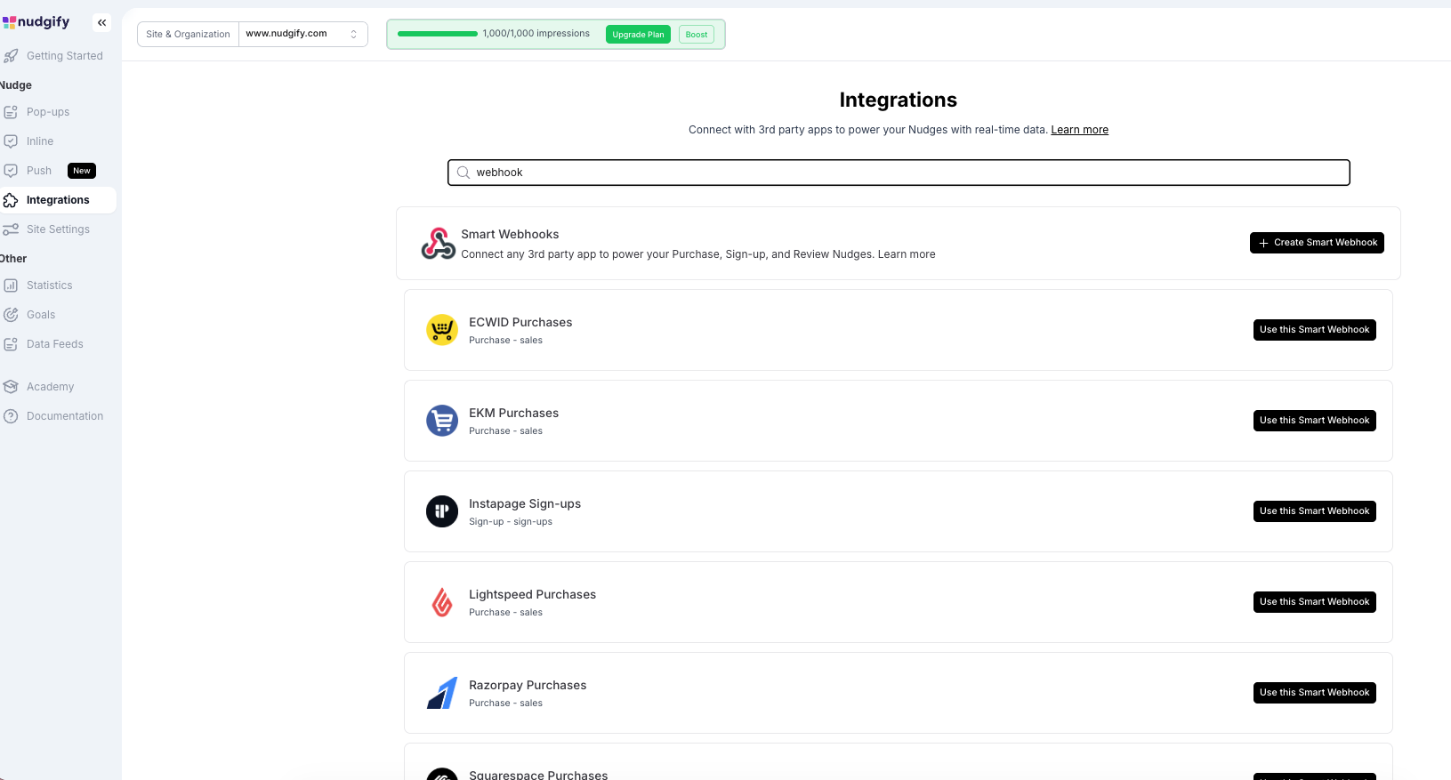Click the plus icon on Create Smart Webhook
The height and width of the screenshot is (780, 1451).
(1263, 243)
